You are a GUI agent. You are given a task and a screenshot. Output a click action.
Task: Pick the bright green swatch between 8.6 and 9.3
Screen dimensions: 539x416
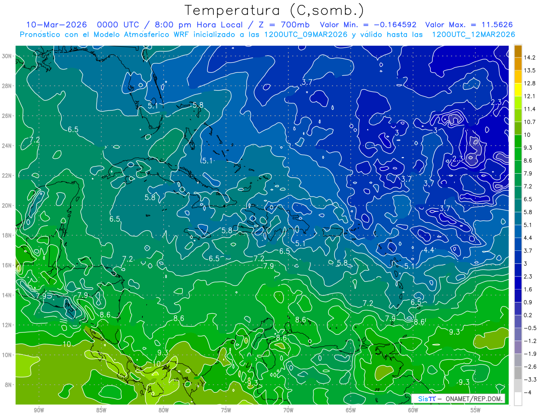coord(518,154)
